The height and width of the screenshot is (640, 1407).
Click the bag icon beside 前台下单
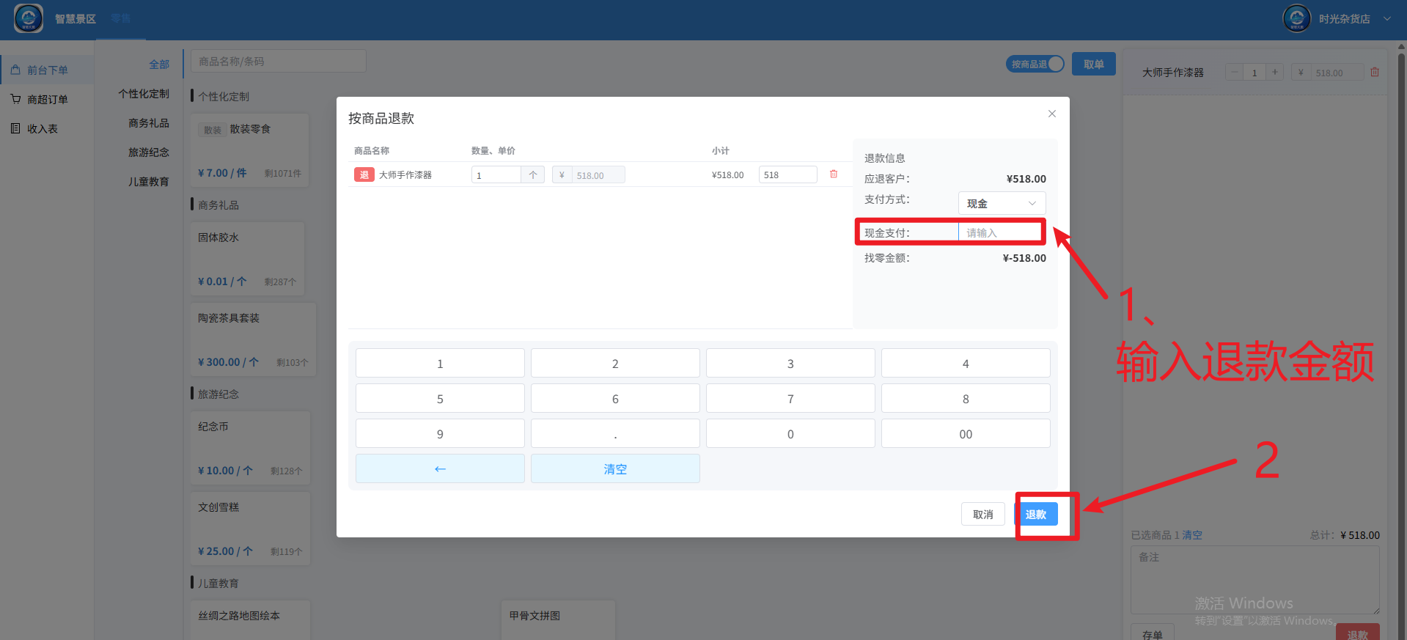pyautogui.click(x=15, y=70)
